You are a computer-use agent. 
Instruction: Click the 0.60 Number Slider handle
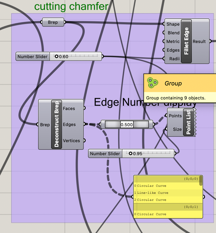click(x=56, y=56)
